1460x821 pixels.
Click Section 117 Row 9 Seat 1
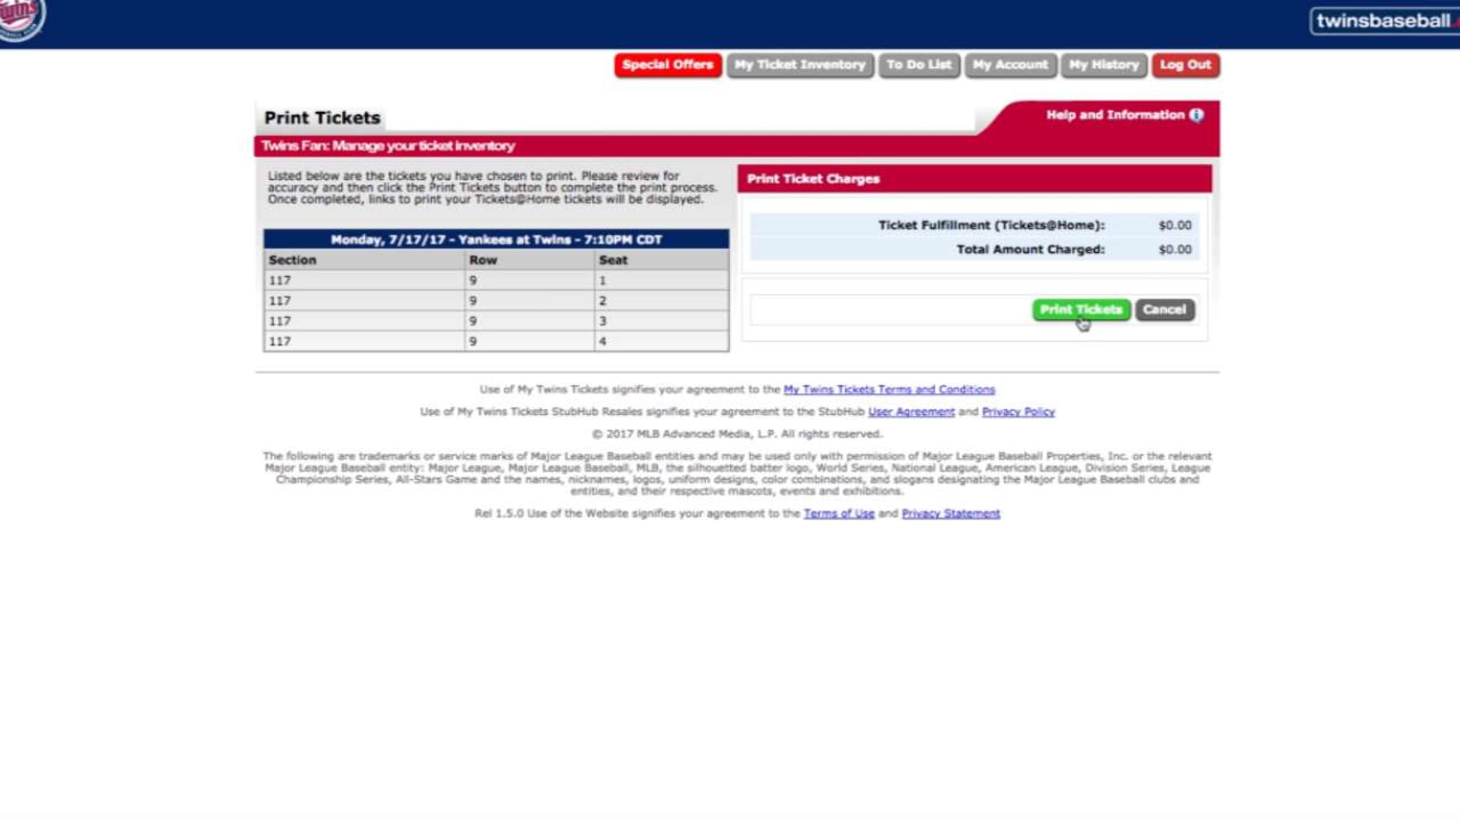click(x=496, y=280)
